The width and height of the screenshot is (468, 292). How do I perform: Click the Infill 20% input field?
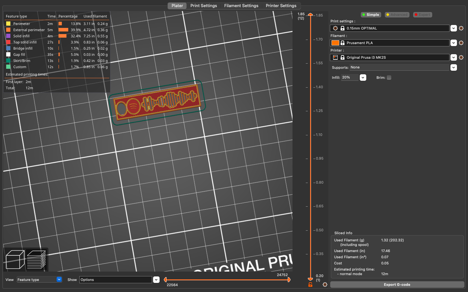click(x=350, y=78)
